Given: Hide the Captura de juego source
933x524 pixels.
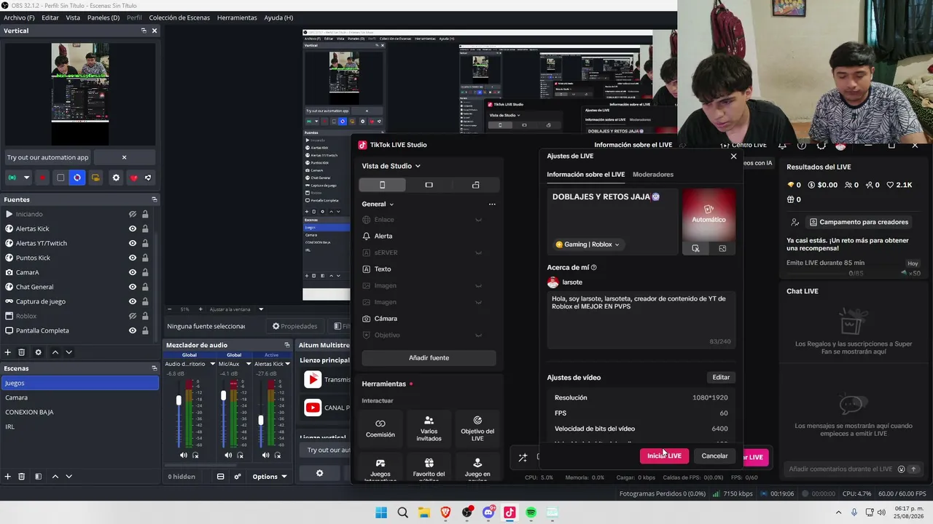Looking at the screenshot, I should click(133, 301).
